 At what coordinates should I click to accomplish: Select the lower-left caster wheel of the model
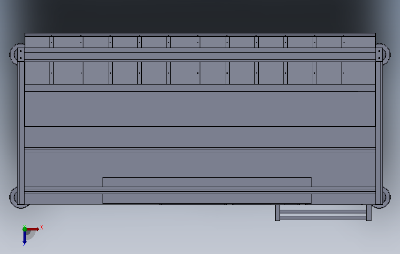click(x=13, y=198)
